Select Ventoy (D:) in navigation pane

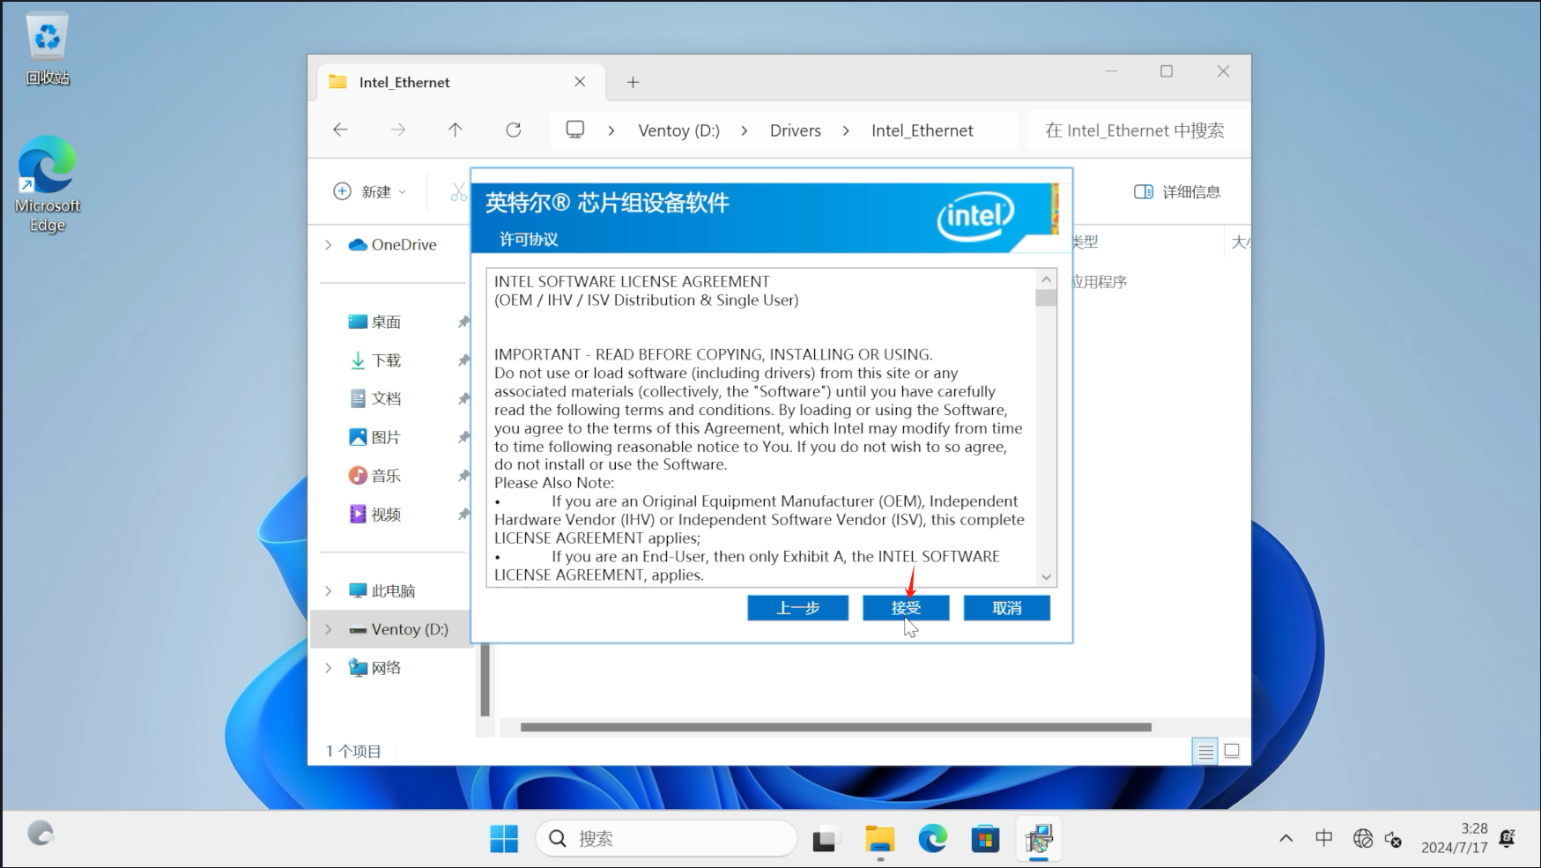tap(399, 629)
